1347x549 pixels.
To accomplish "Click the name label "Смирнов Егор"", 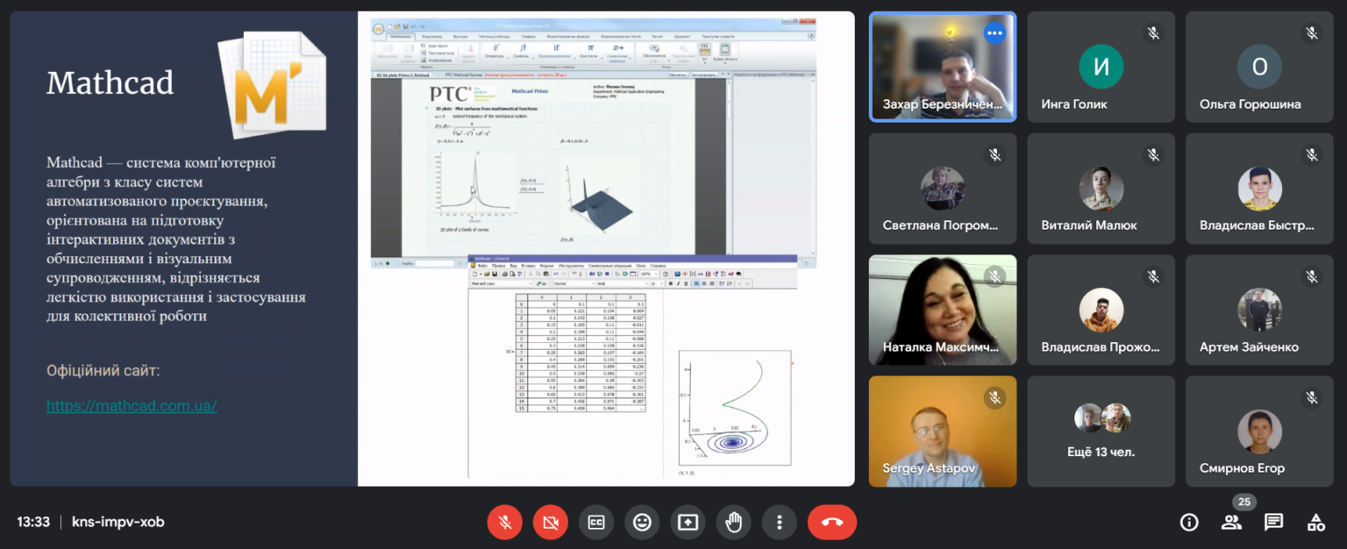I will [1242, 468].
